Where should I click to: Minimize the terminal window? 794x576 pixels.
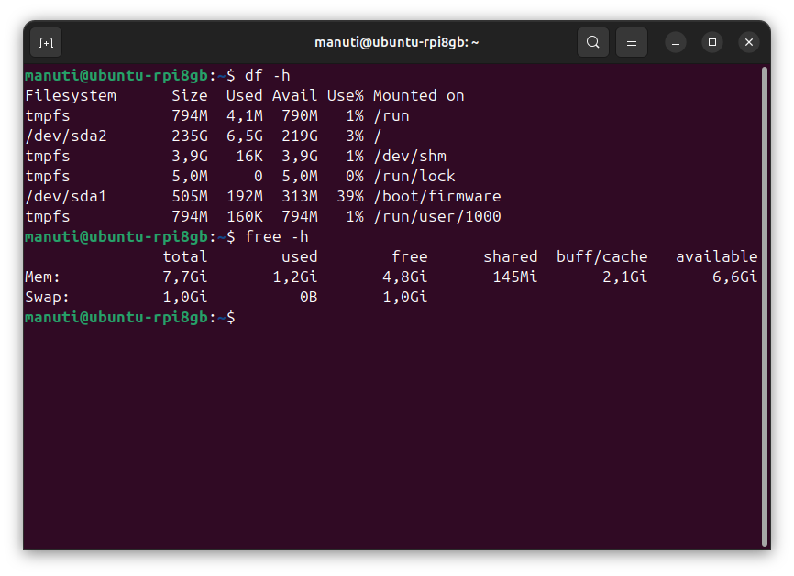pyautogui.click(x=676, y=42)
